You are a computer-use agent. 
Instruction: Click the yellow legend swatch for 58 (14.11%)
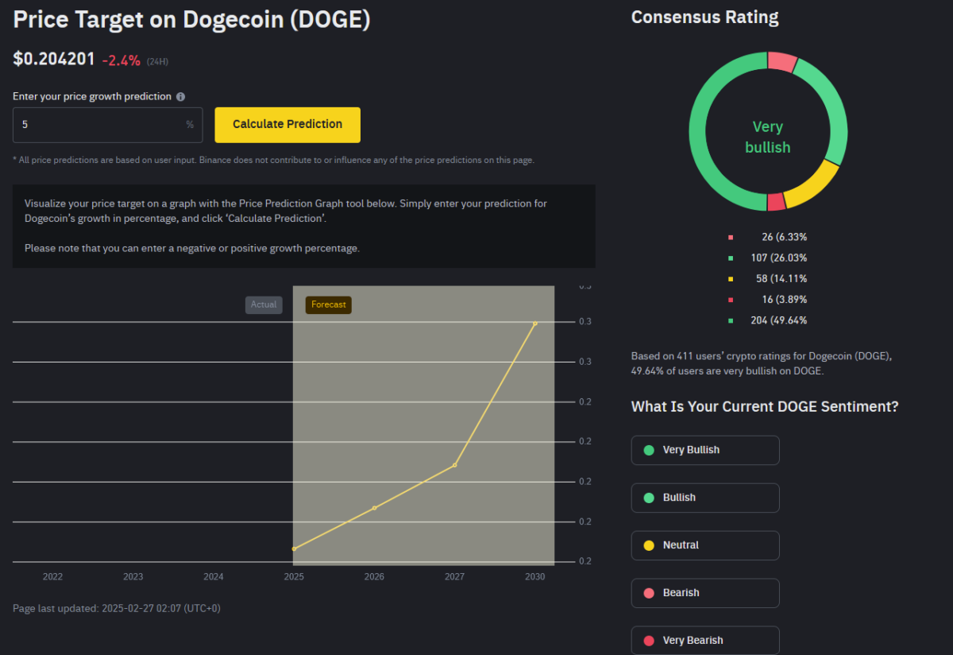coord(731,279)
